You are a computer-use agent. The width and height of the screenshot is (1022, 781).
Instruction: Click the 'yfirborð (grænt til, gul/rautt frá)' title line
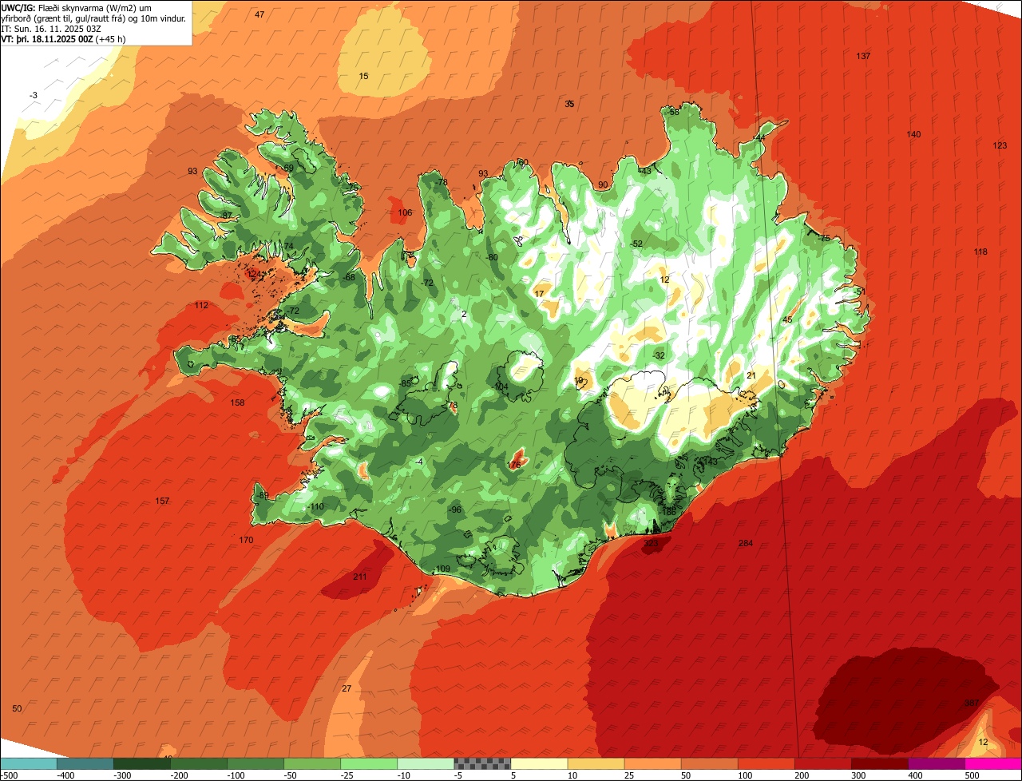(94, 18)
